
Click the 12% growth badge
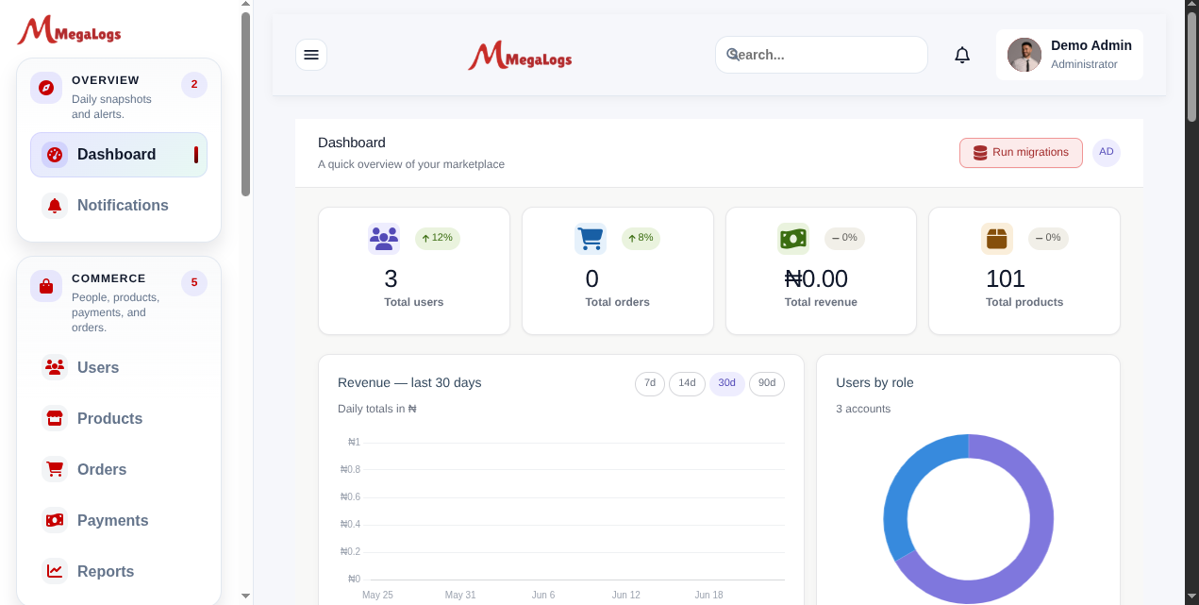(438, 238)
